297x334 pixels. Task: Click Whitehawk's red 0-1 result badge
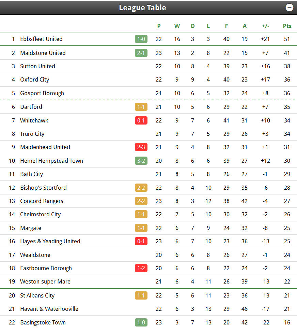coord(141,120)
